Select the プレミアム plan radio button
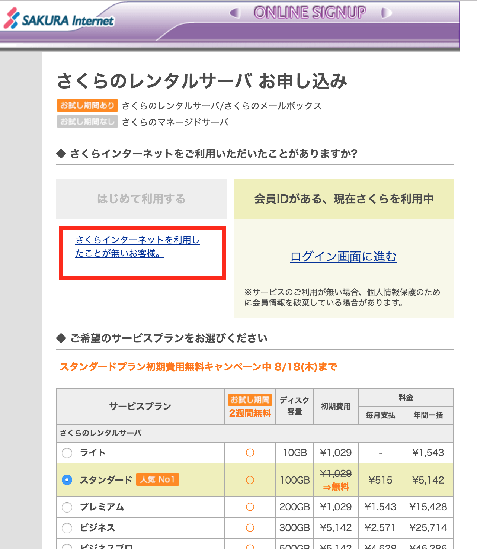This screenshot has height=549, width=477. pyautogui.click(x=67, y=507)
